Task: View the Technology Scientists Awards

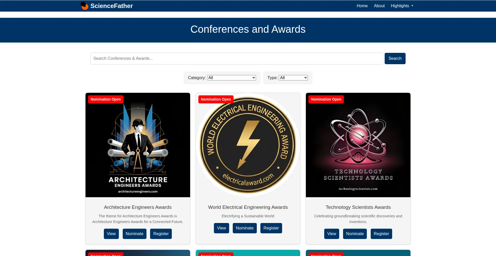Action: coord(331,234)
